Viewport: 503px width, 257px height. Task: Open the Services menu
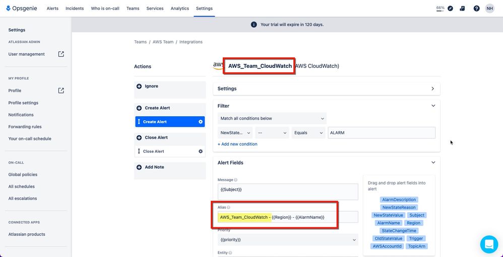155,9
